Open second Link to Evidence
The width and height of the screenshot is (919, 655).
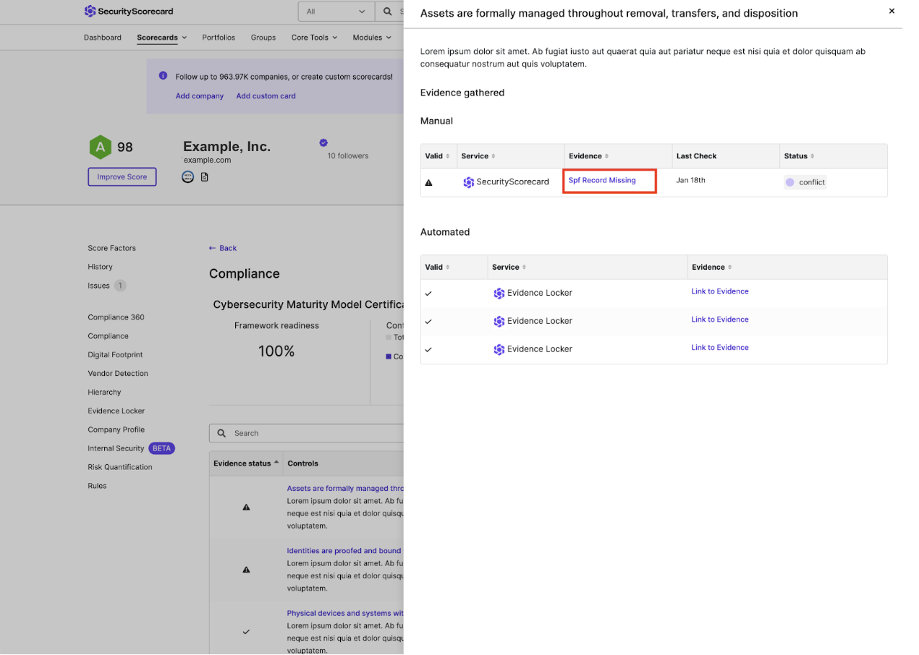coord(720,320)
